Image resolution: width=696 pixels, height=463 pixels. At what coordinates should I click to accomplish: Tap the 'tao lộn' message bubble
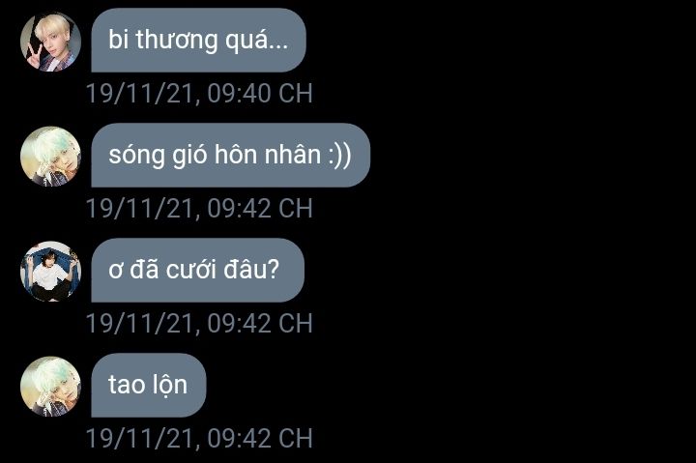point(149,385)
